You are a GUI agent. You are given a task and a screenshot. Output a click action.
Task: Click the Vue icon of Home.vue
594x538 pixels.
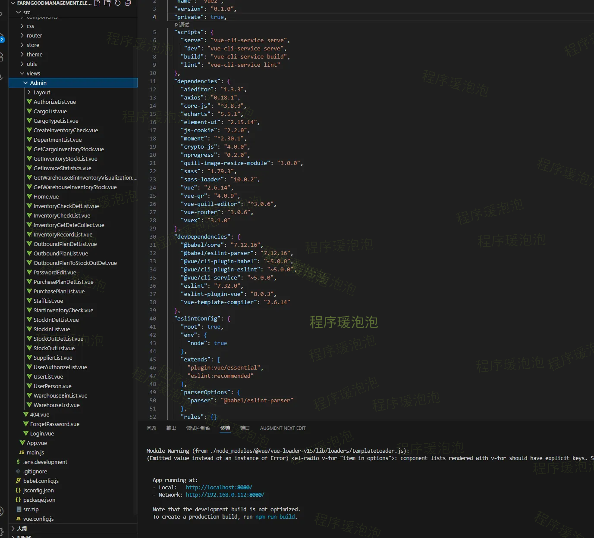[x=29, y=196]
